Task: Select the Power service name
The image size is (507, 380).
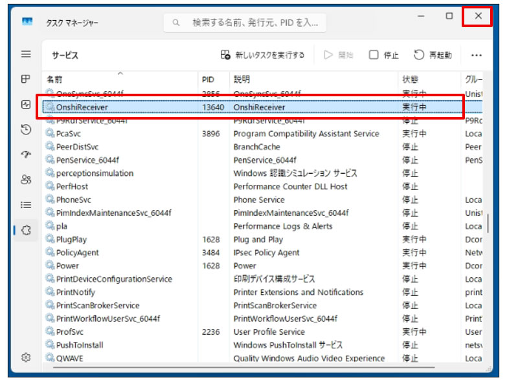Action: point(67,266)
